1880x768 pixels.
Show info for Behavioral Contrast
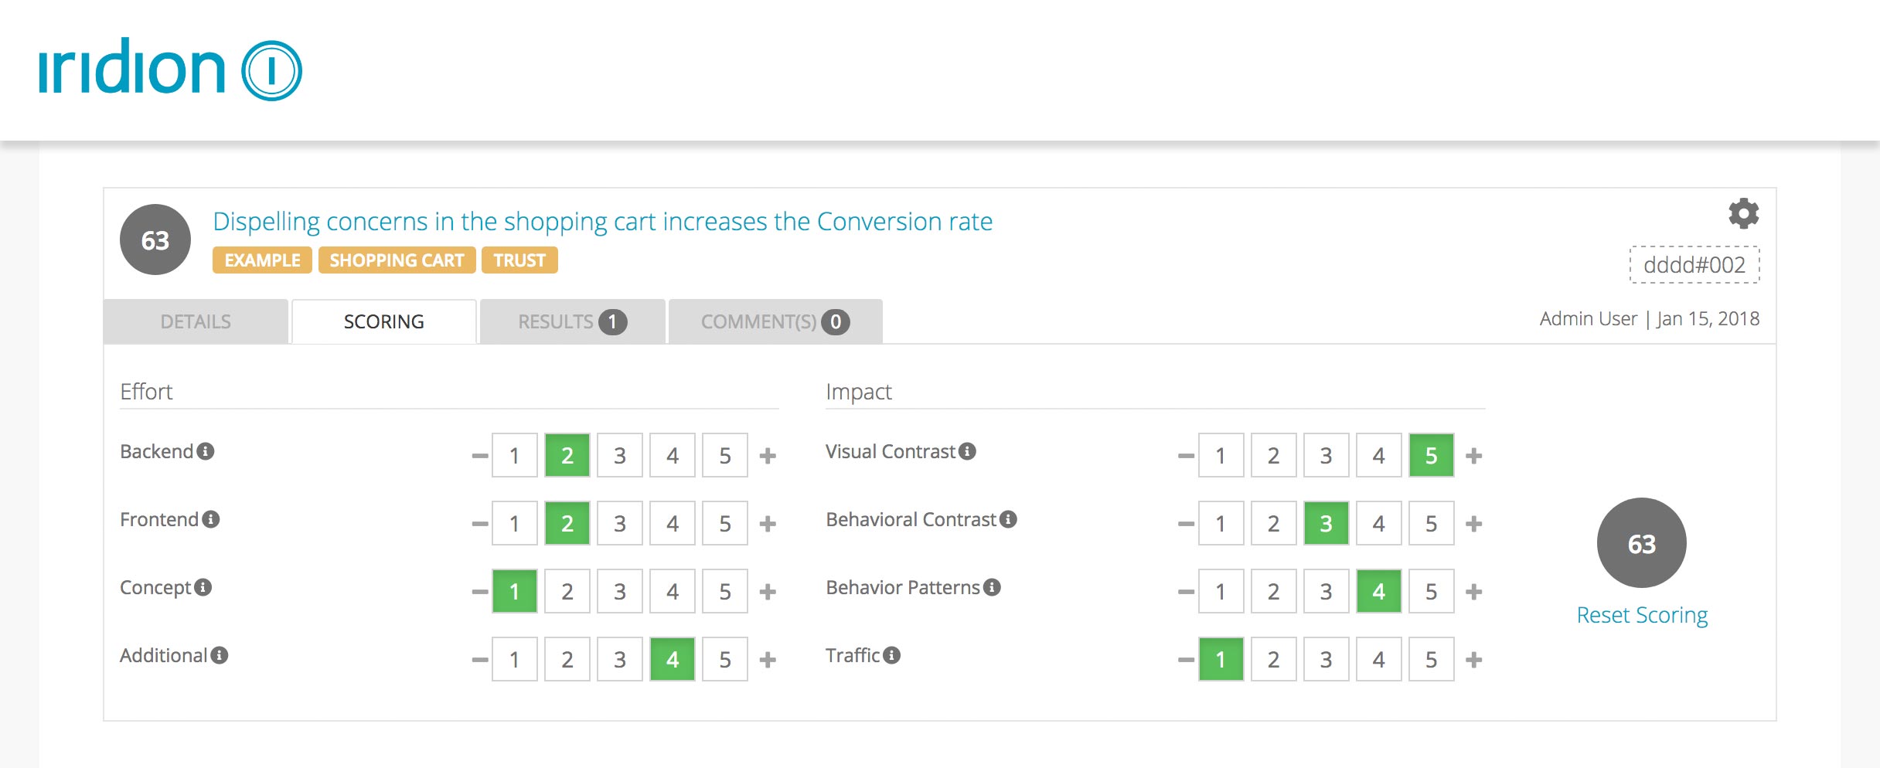click(1008, 519)
